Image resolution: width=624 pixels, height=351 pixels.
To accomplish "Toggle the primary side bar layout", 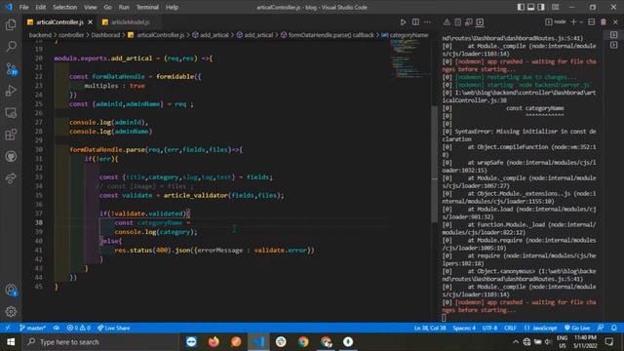I will 521,7.
